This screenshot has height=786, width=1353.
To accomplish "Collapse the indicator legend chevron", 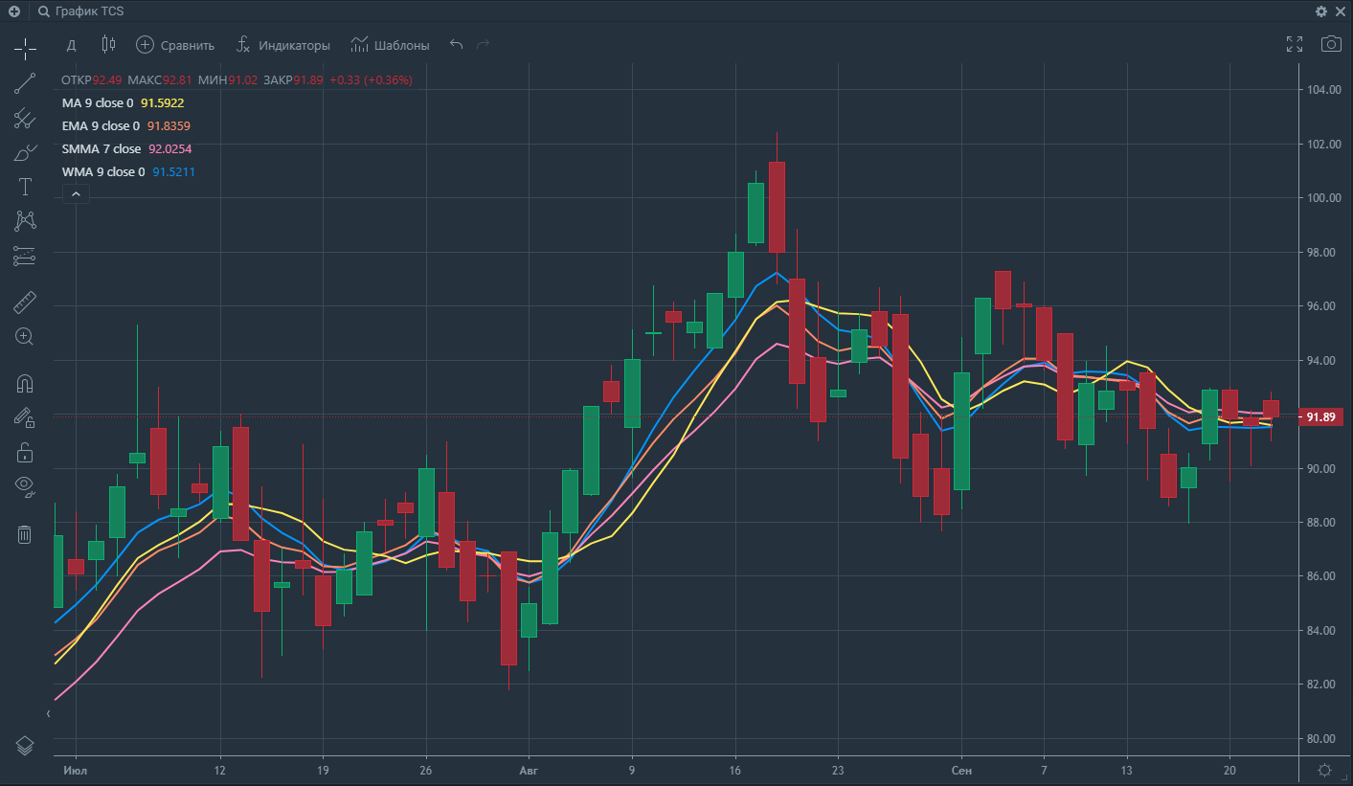I will tap(76, 194).
